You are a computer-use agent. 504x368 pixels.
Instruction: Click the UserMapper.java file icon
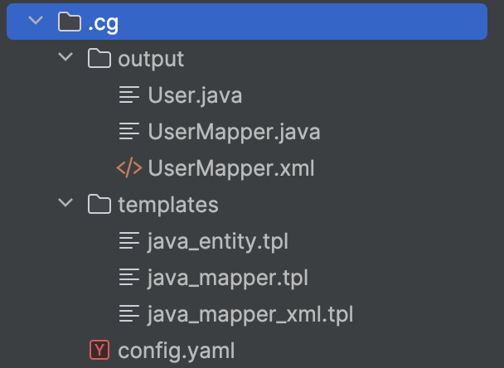click(x=129, y=132)
